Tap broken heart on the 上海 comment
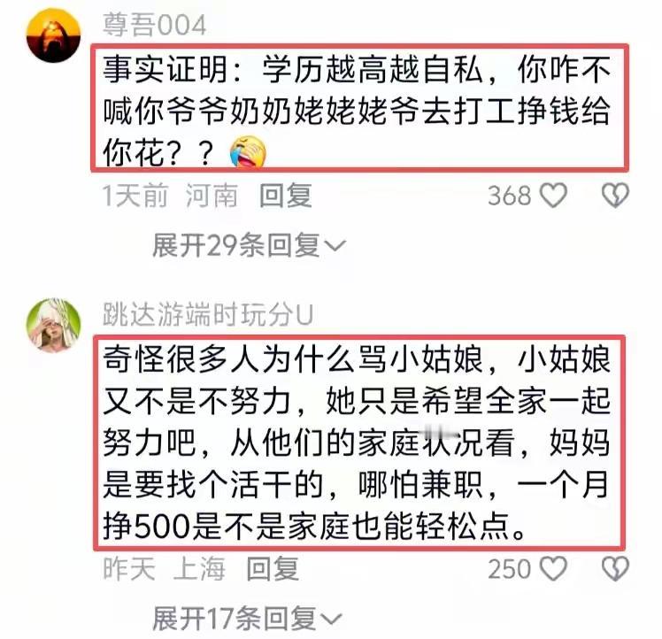The image size is (662, 639). (x=615, y=568)
